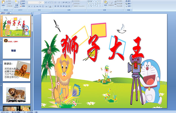This screenshot has width=176, height=113.
Task: Open Paragraph dialog launcher
Action: point(85,10)
